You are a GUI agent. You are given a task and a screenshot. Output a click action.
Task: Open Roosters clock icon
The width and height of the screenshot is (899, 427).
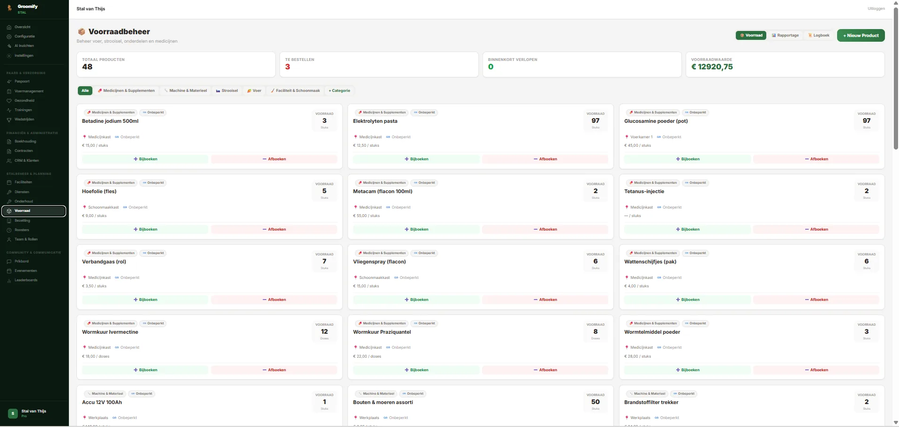tap(9, 230)
